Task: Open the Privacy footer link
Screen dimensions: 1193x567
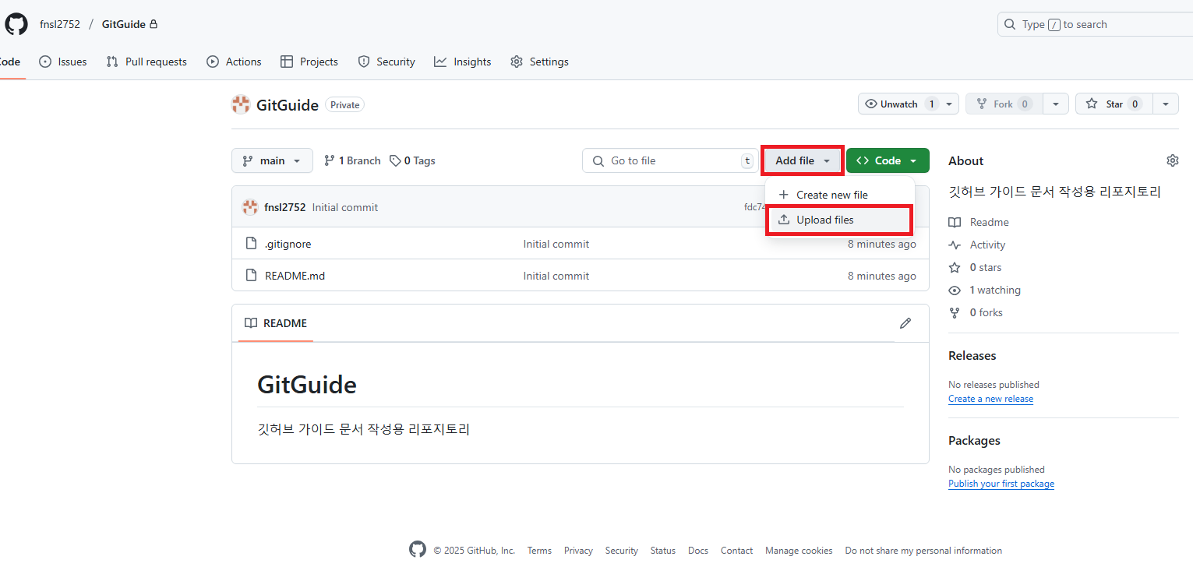Action: 578,551
